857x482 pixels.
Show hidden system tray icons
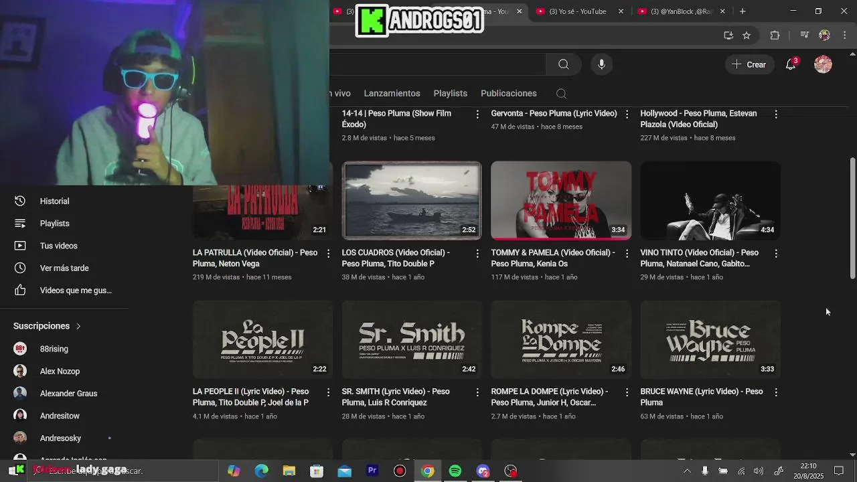click(x=687, y=471)
